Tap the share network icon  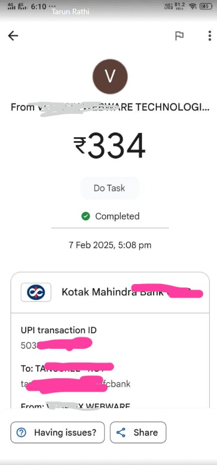pos(121,432)
